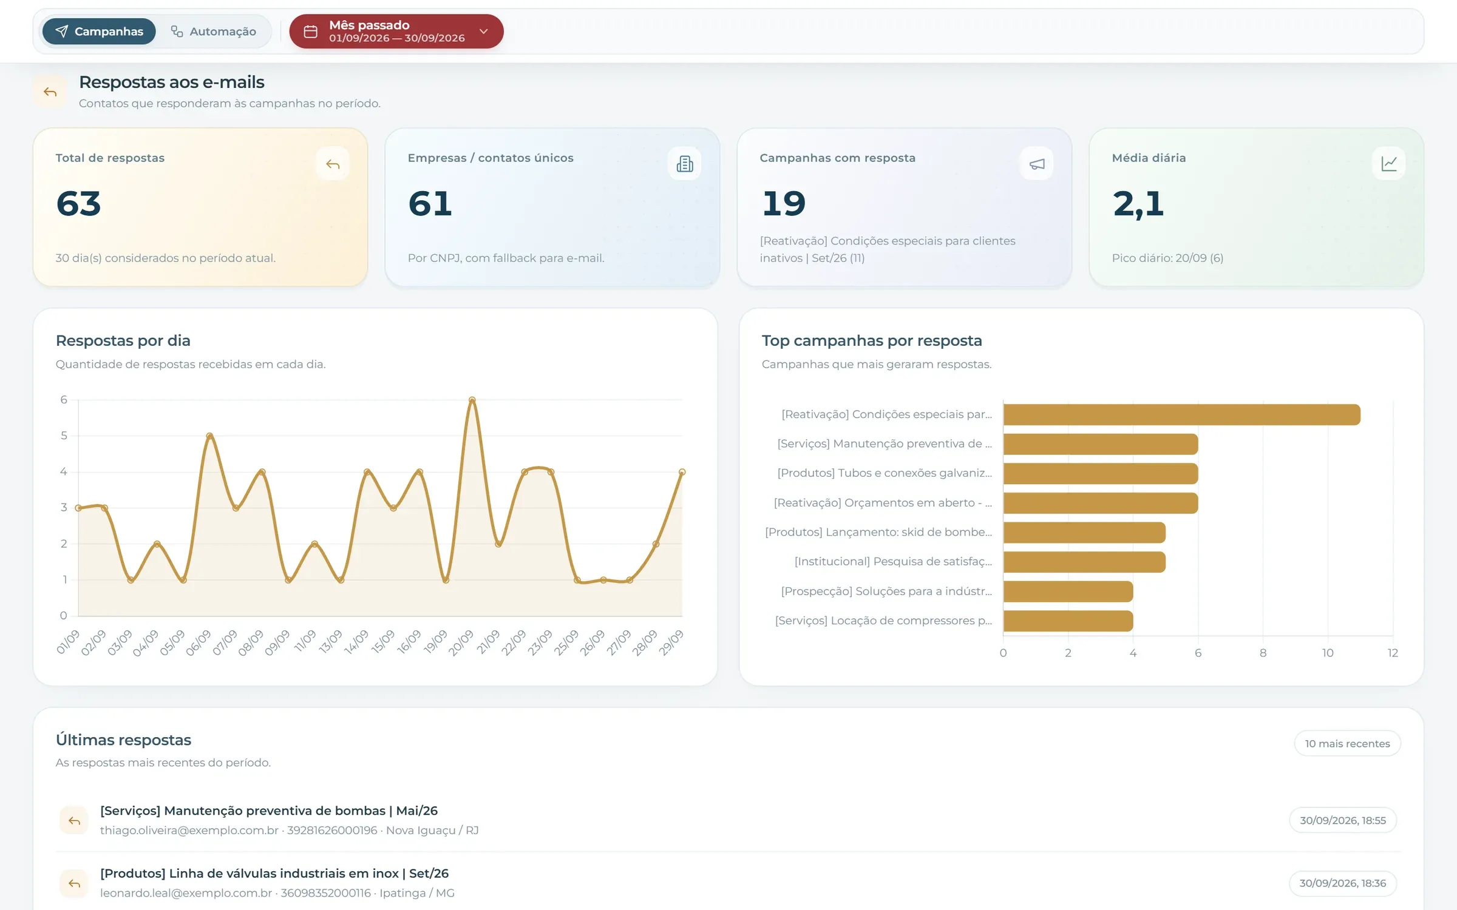Image resolution: width=1457 pixels, height=910 pixels.
Task: Click the thiago.oliveira@exemplo.com.br contact line
Action: pyautogui.click(x=289, y=831)
